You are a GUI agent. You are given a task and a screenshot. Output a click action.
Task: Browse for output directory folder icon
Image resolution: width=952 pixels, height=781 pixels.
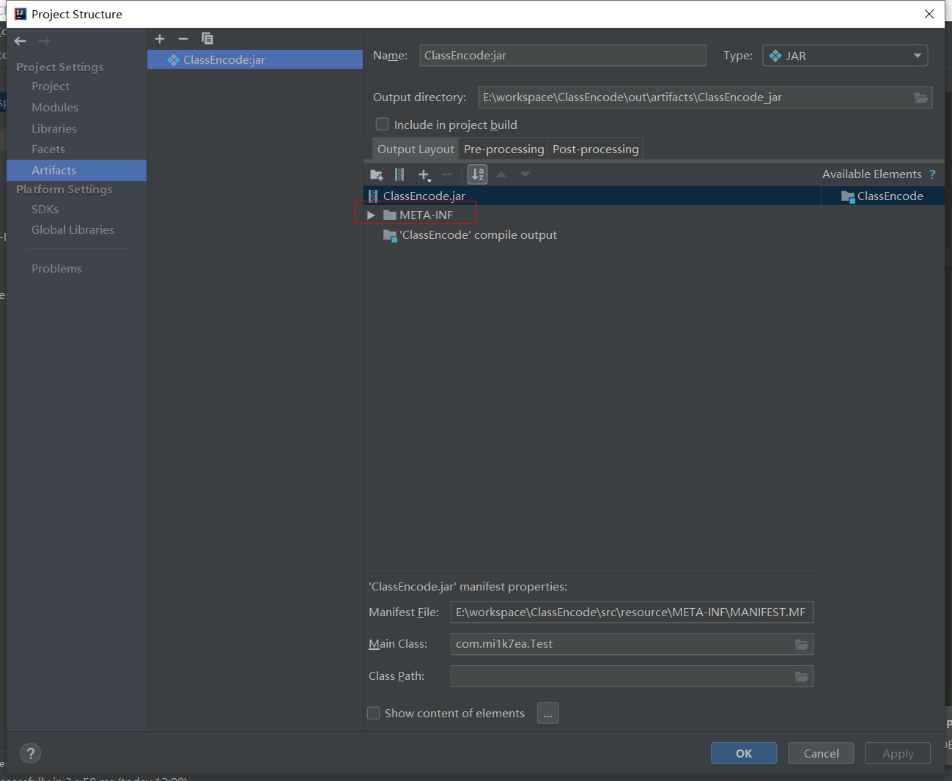coord(921,98)
